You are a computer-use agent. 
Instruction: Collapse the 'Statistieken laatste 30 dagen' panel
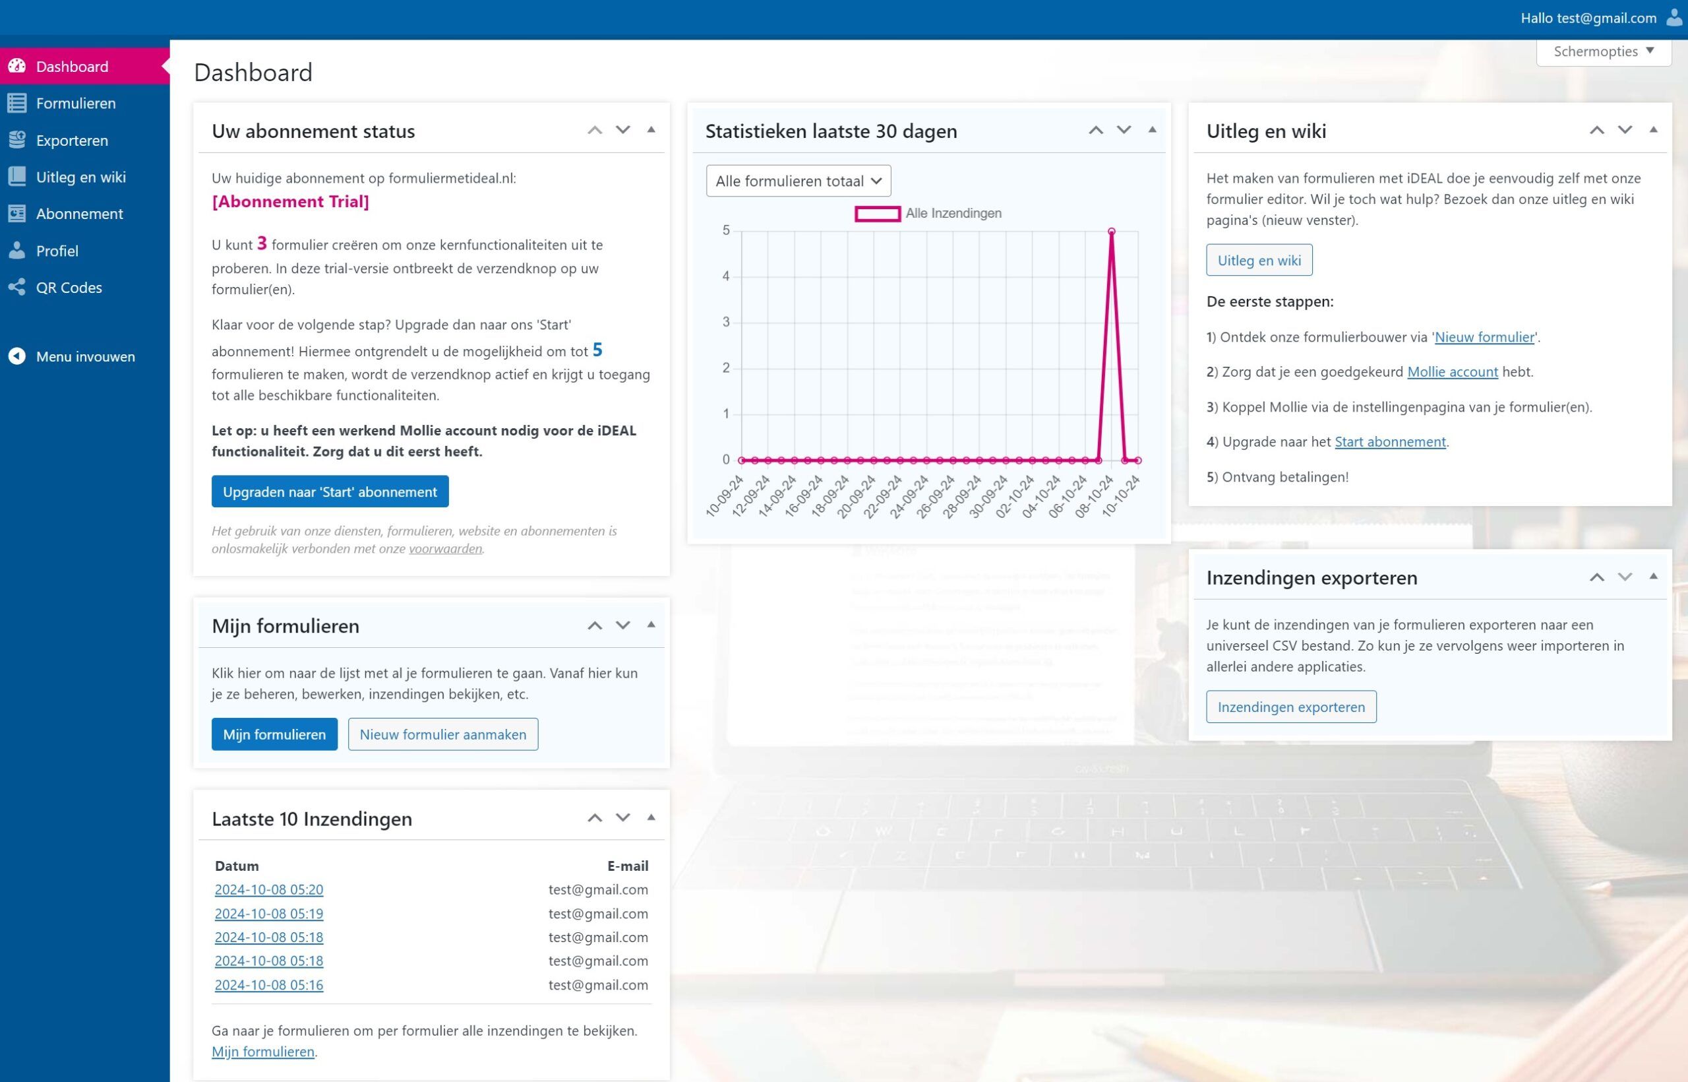coord(1152,129)
